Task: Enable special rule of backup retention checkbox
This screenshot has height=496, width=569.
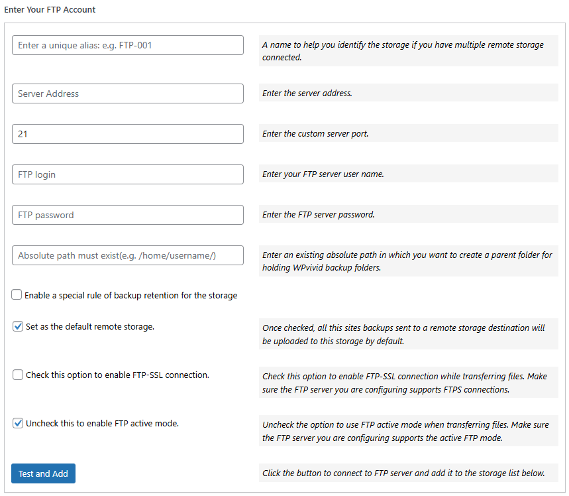Action: pyautogui.click(x=16, y=294)
